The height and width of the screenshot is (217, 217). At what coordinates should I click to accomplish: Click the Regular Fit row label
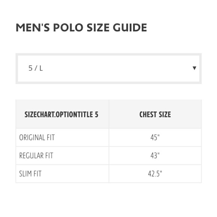[36, 156]
